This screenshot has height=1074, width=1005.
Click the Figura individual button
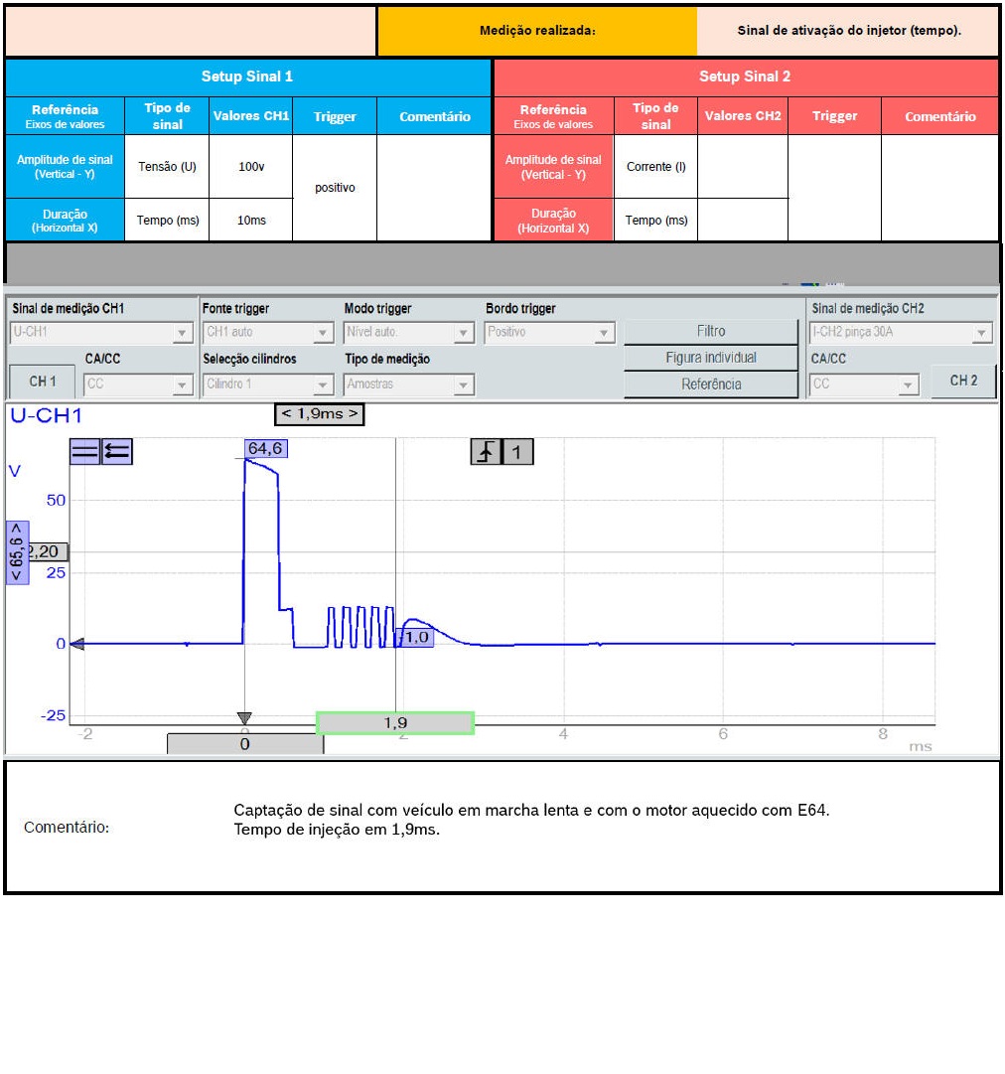click(710, 358)
